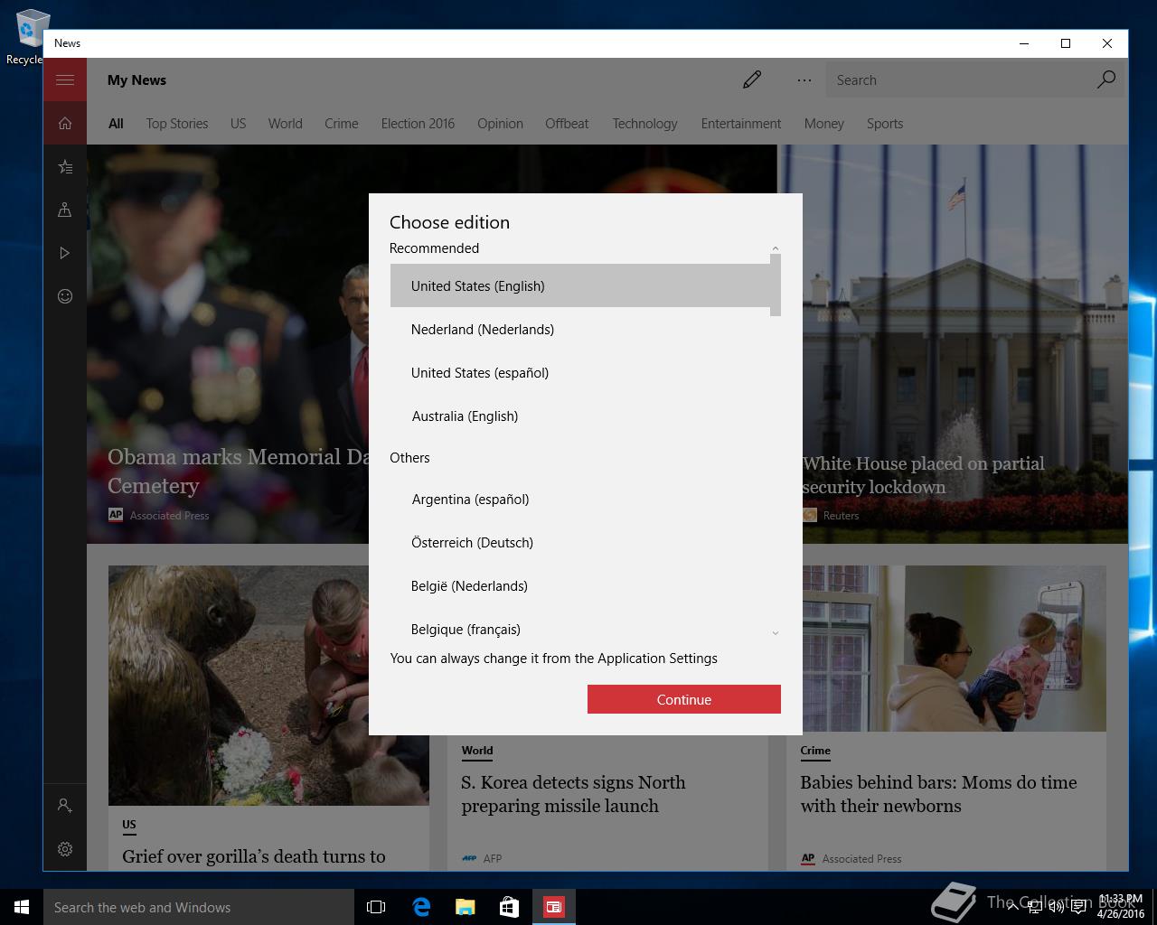
Task: Open the Windows Start menu
Action: (x=22, y=907)
